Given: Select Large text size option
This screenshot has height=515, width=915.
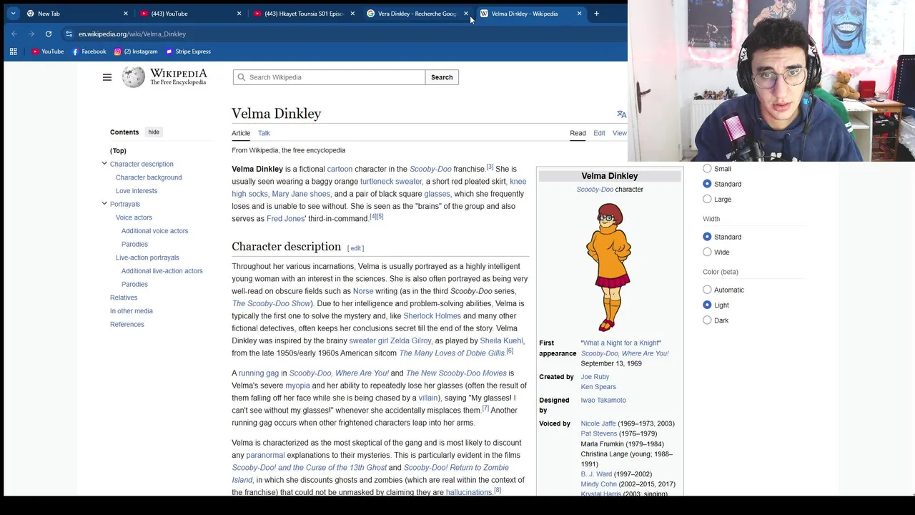Looking at the screenshot, I should pyautogui.click(x=707, y=199).
